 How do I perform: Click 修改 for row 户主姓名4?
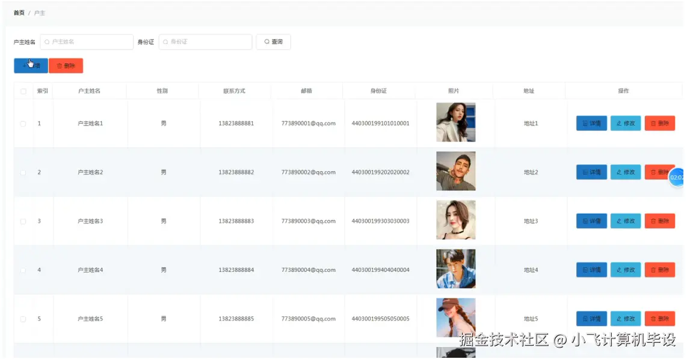pyautogui.click(x=626, y=270)
